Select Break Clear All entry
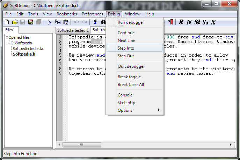 coord(135,84)
